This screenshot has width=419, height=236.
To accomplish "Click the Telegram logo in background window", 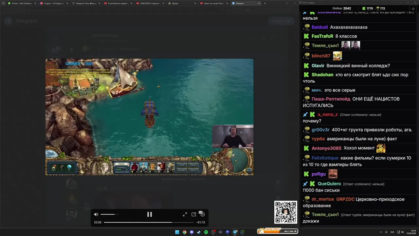I will click(9, 21).
